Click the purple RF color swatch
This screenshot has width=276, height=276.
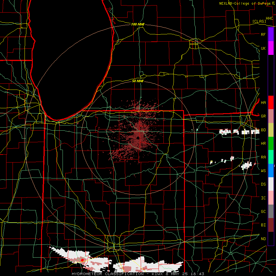click(x=271, y=34)
